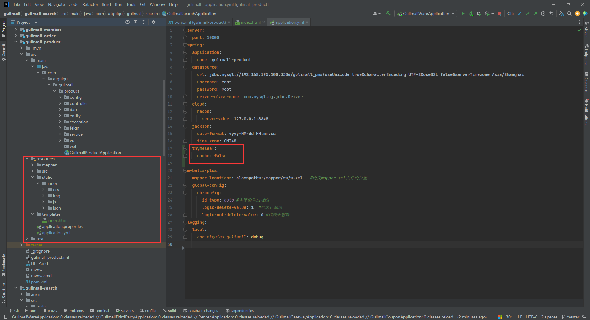590x320 pixels.
Task: Click Select Opened File crosshair icon
Action: (128, 22)
